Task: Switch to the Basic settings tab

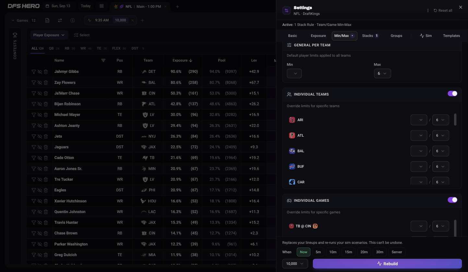Action: [x=293, y=36]
